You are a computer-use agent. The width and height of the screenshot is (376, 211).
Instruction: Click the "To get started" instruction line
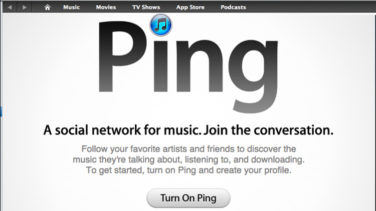[x=189, y=170]
